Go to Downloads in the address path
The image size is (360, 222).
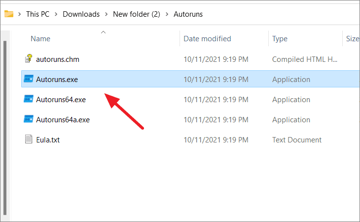click(81, 14)
